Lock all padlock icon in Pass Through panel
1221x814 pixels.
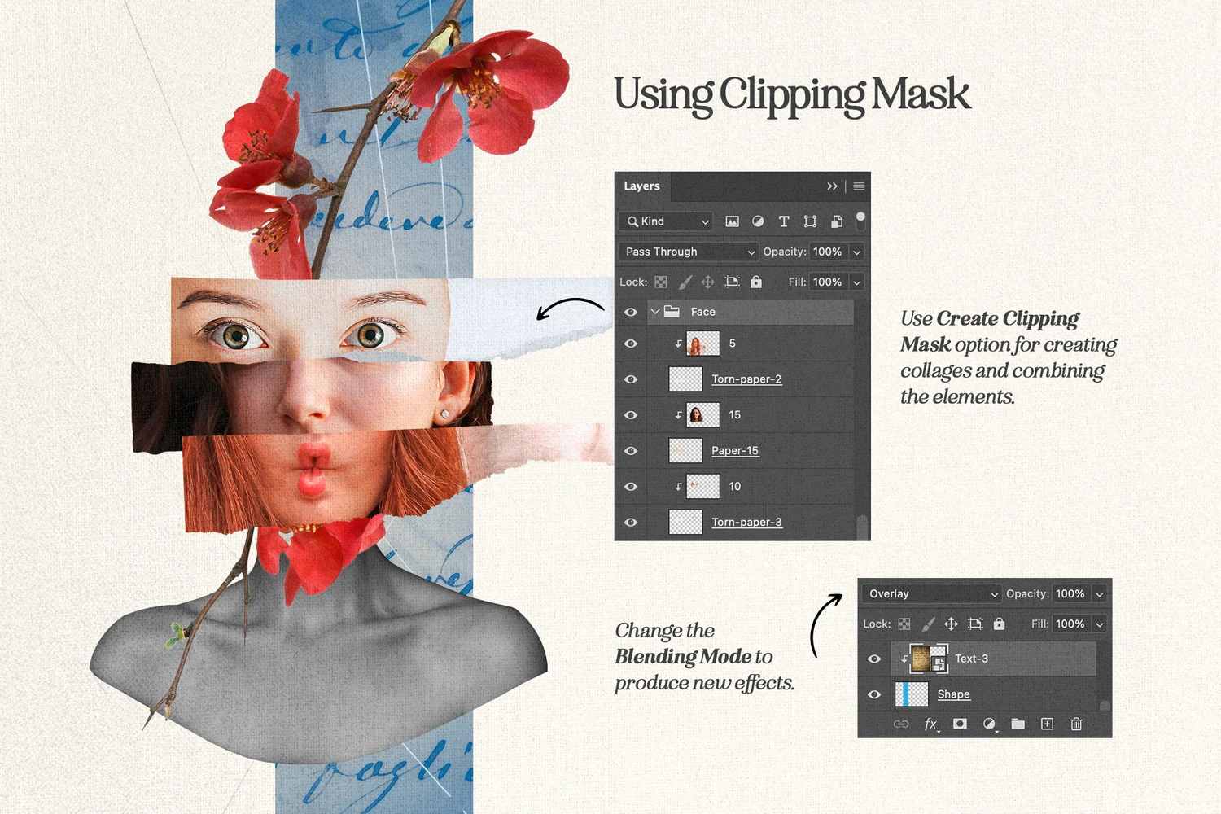pos(756,282)
